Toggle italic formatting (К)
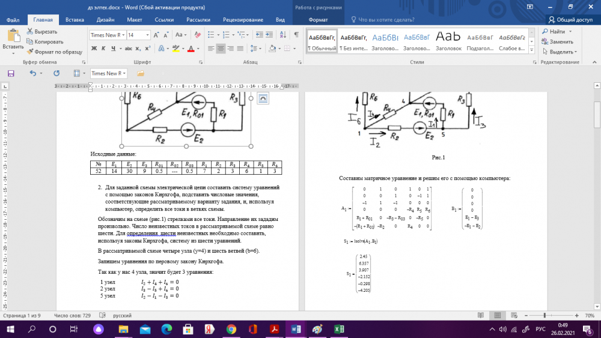This screenshot has width=601, height=338. coord(103,49)
